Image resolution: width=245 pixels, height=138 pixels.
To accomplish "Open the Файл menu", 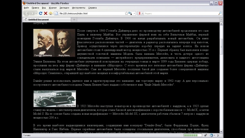I will 26,8.
